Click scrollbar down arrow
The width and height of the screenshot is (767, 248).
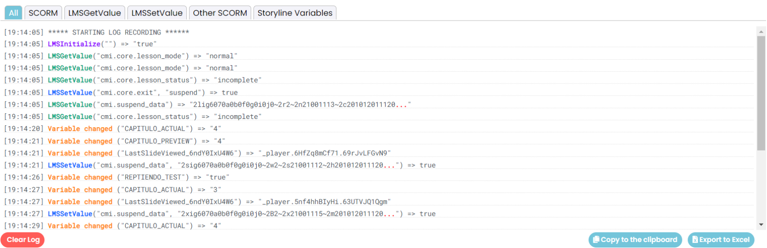[761, 225]
